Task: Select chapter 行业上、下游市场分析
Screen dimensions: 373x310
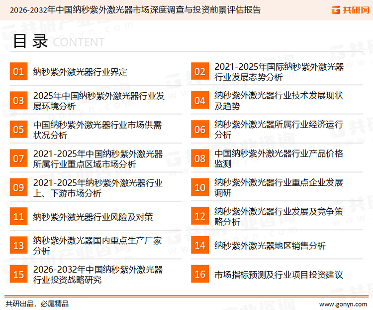Action: 98,188
